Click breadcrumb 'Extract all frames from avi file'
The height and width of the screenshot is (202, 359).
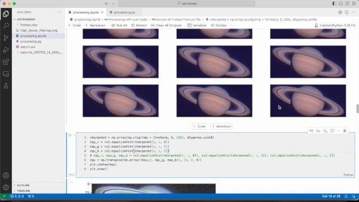coord(176,20)
